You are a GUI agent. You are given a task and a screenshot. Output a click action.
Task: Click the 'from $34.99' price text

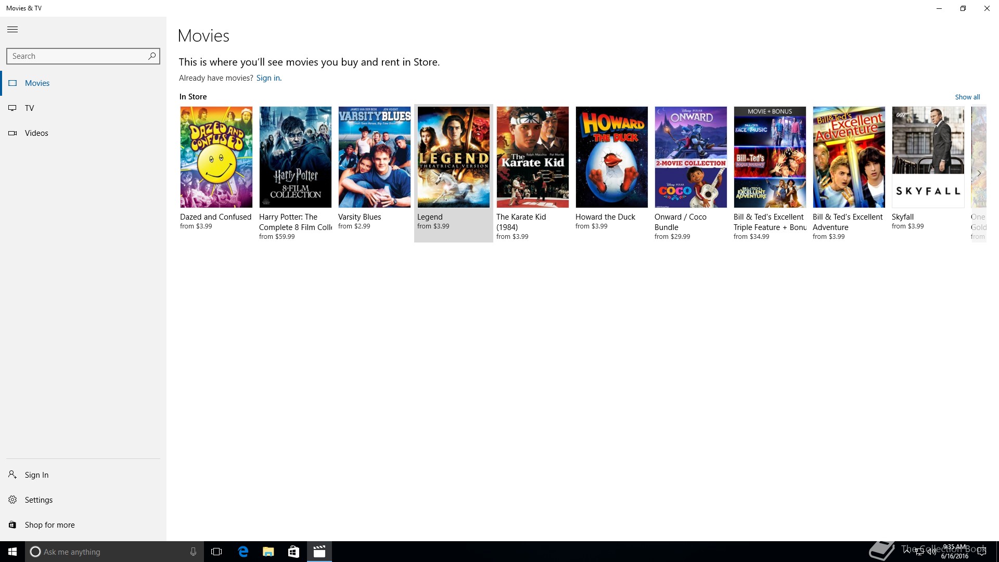[x=751, y=237]
